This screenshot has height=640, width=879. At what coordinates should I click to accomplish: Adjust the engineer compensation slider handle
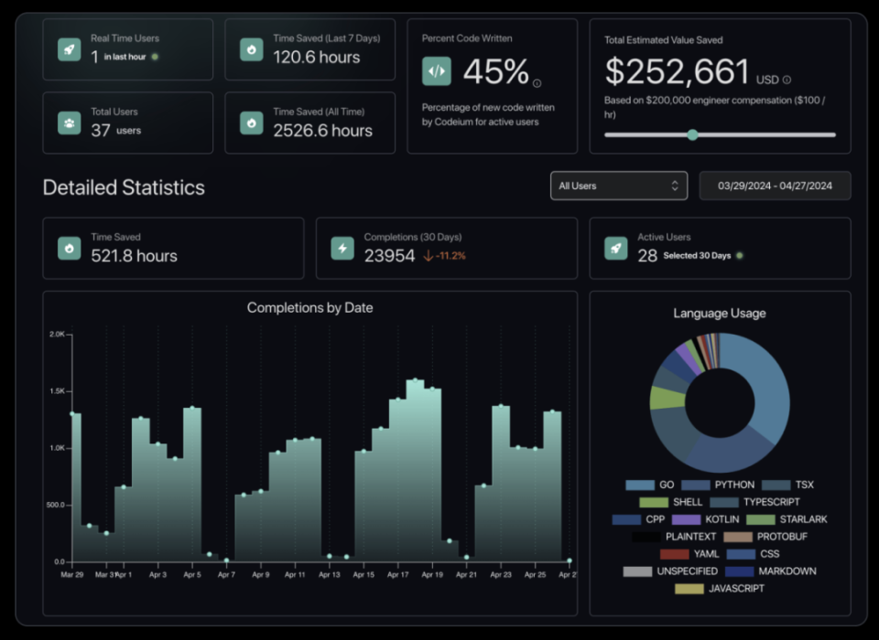point(692,135)
